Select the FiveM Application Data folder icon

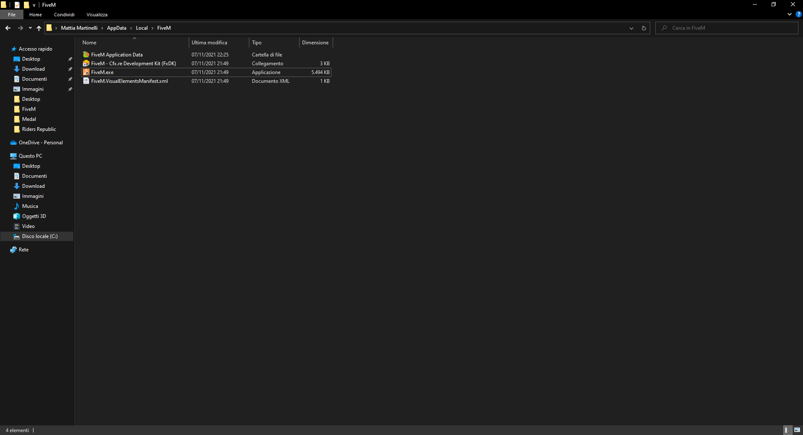pyautogui.click(x=86, y=55)
